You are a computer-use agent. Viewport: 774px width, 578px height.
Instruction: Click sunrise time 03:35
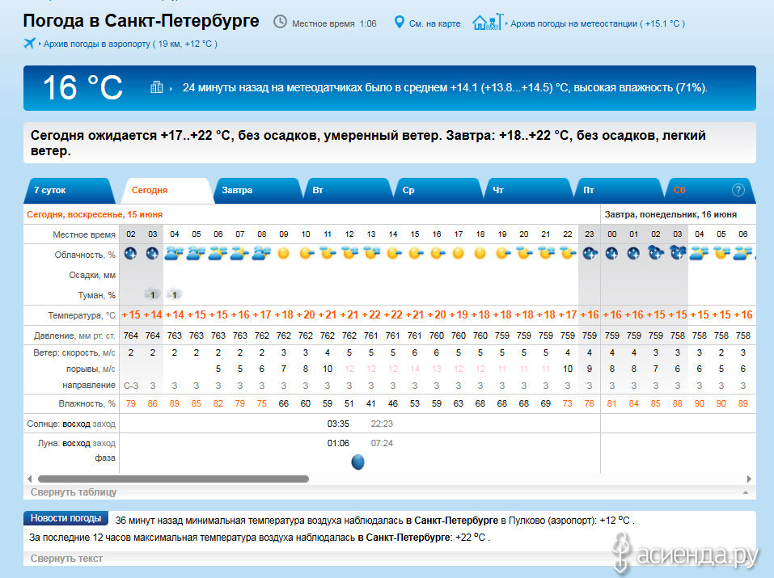pyautogui.click(x=338, y=424)
